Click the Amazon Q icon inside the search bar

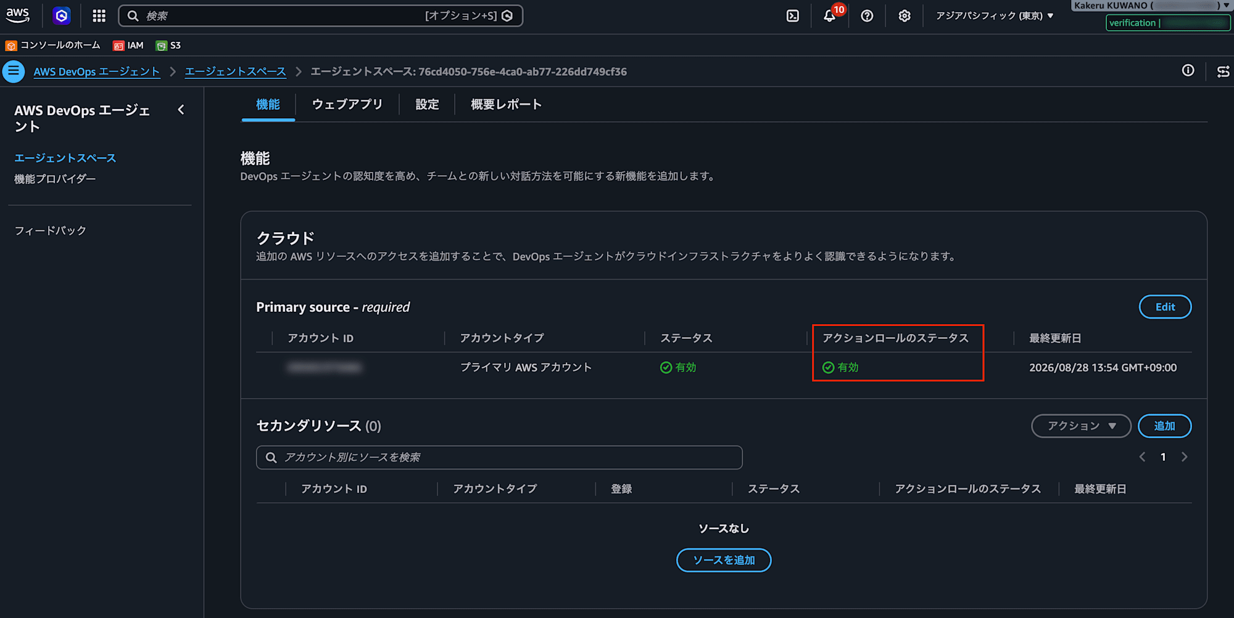tap(507, 16)
